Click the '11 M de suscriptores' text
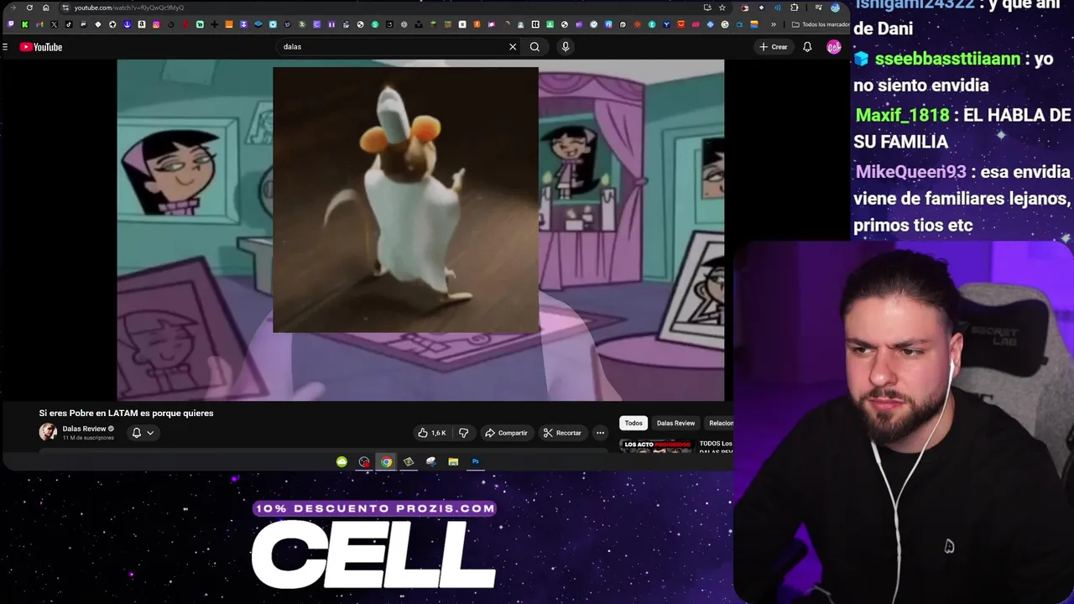 [x=88, y=438]
